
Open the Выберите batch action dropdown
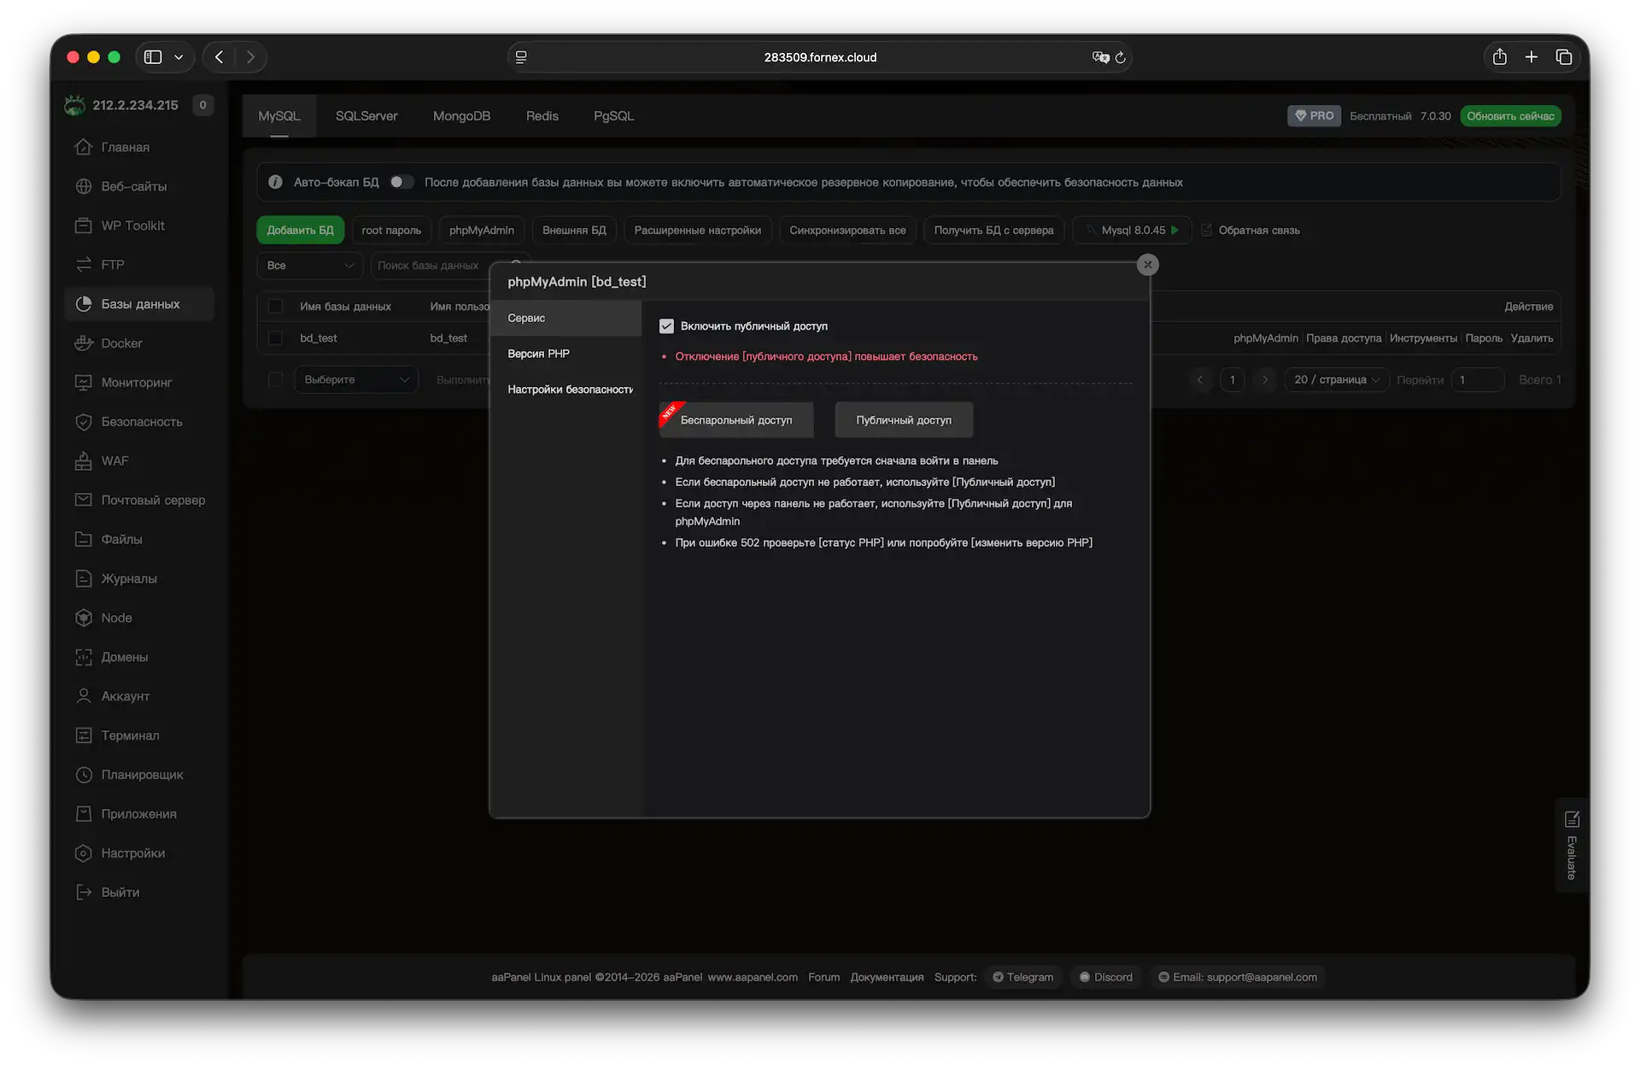point(356,380)
